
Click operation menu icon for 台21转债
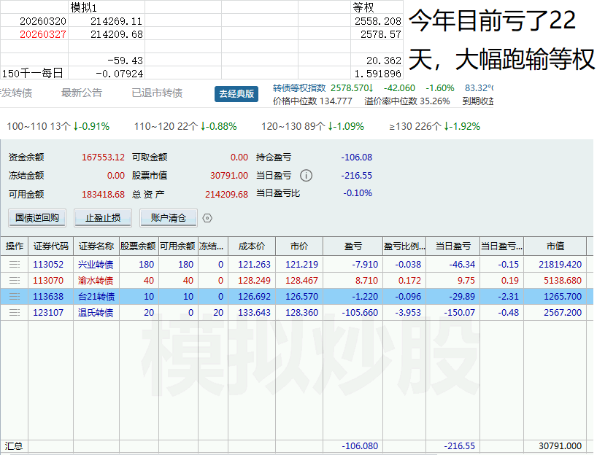(x=14, y=296)
